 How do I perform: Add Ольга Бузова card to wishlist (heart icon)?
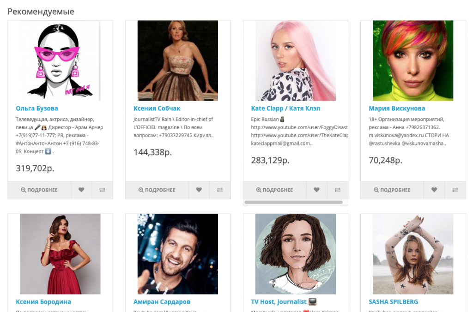(81, 190)
